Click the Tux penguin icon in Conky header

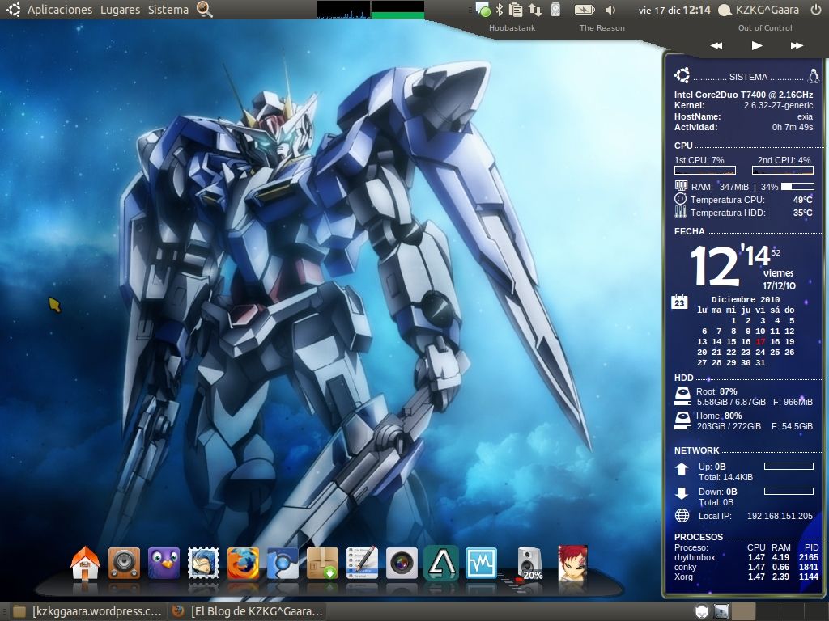813,76
